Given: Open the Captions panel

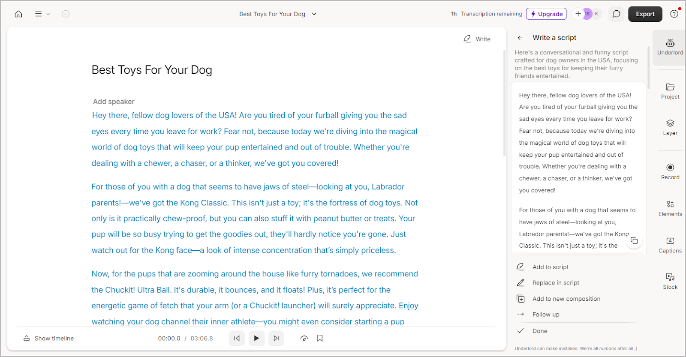Looking at the screenshot, I should pos(670,245).
